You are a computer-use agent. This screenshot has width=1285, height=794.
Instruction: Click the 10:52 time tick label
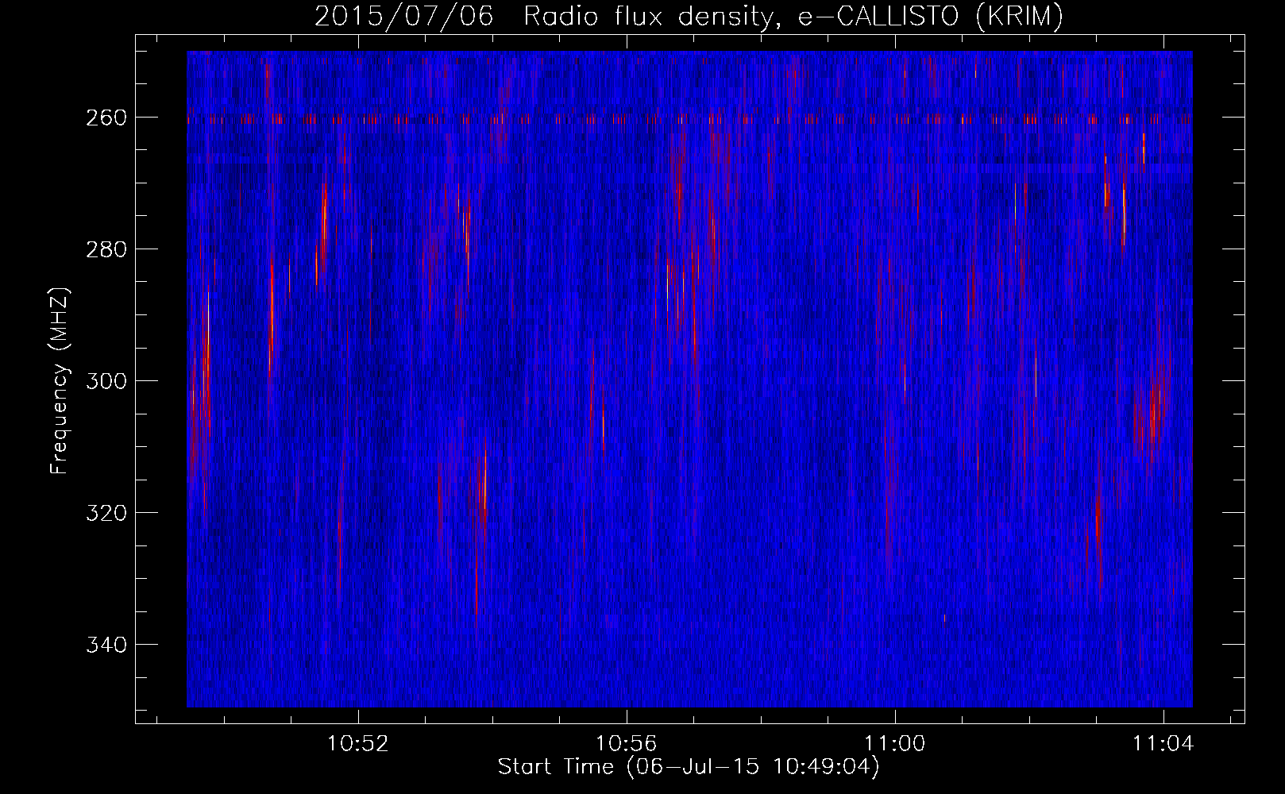(x=358, y=744)
